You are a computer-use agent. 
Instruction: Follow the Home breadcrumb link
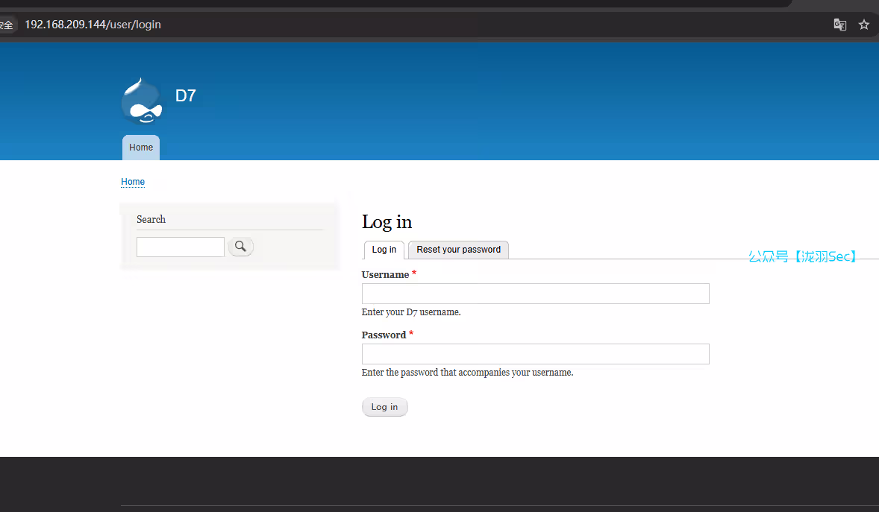133,182
